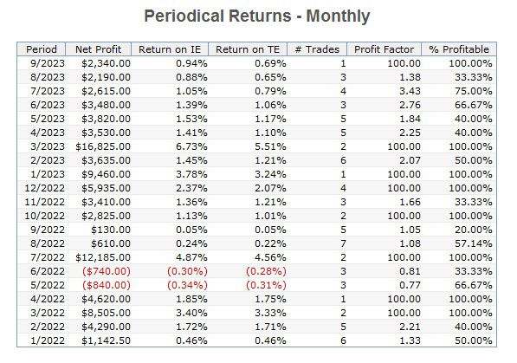Click the 6.73% Return on IE value

(191, 146)
